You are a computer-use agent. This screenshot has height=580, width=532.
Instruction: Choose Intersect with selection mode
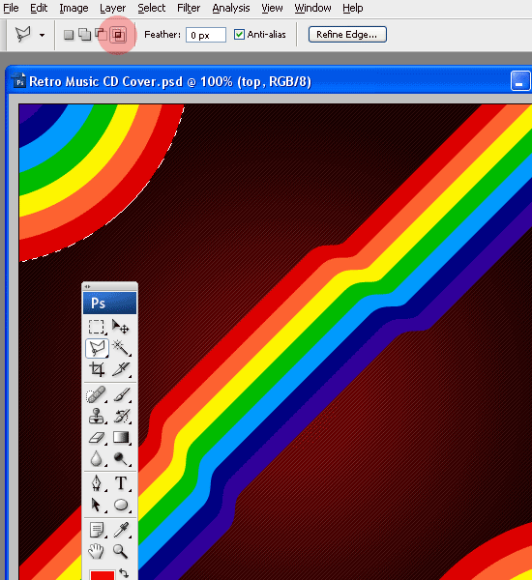click(118, 35)
